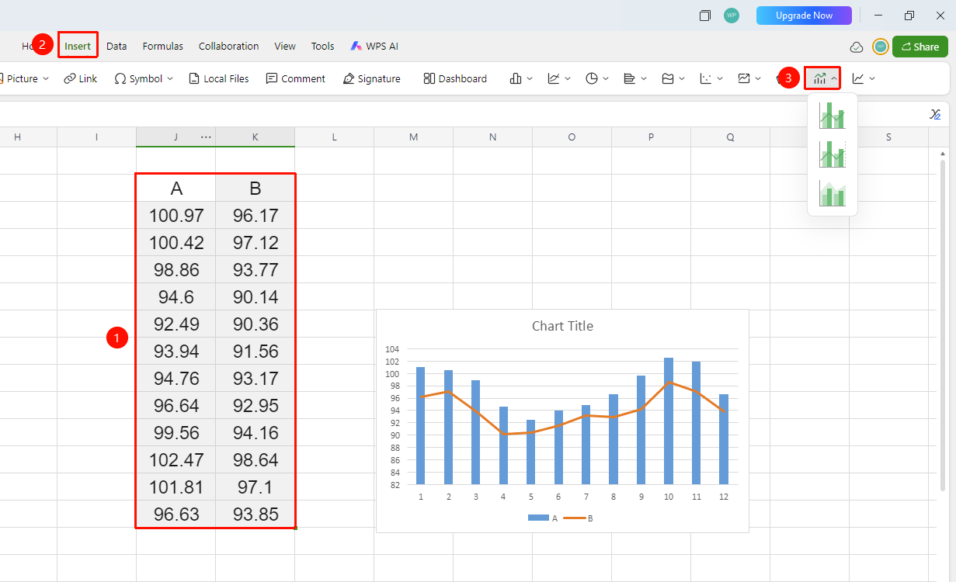Open the Symbol dropdown
The width and height of the screenshot is (956, 582).
pyautogui.click(x=144, y=78)
